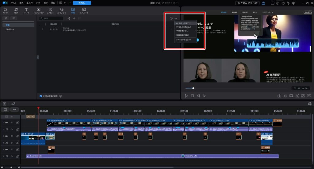The width and height of the screenshot is (314, 169).
Task: Click the blue 書き出し export button
Action: point(82,3)
